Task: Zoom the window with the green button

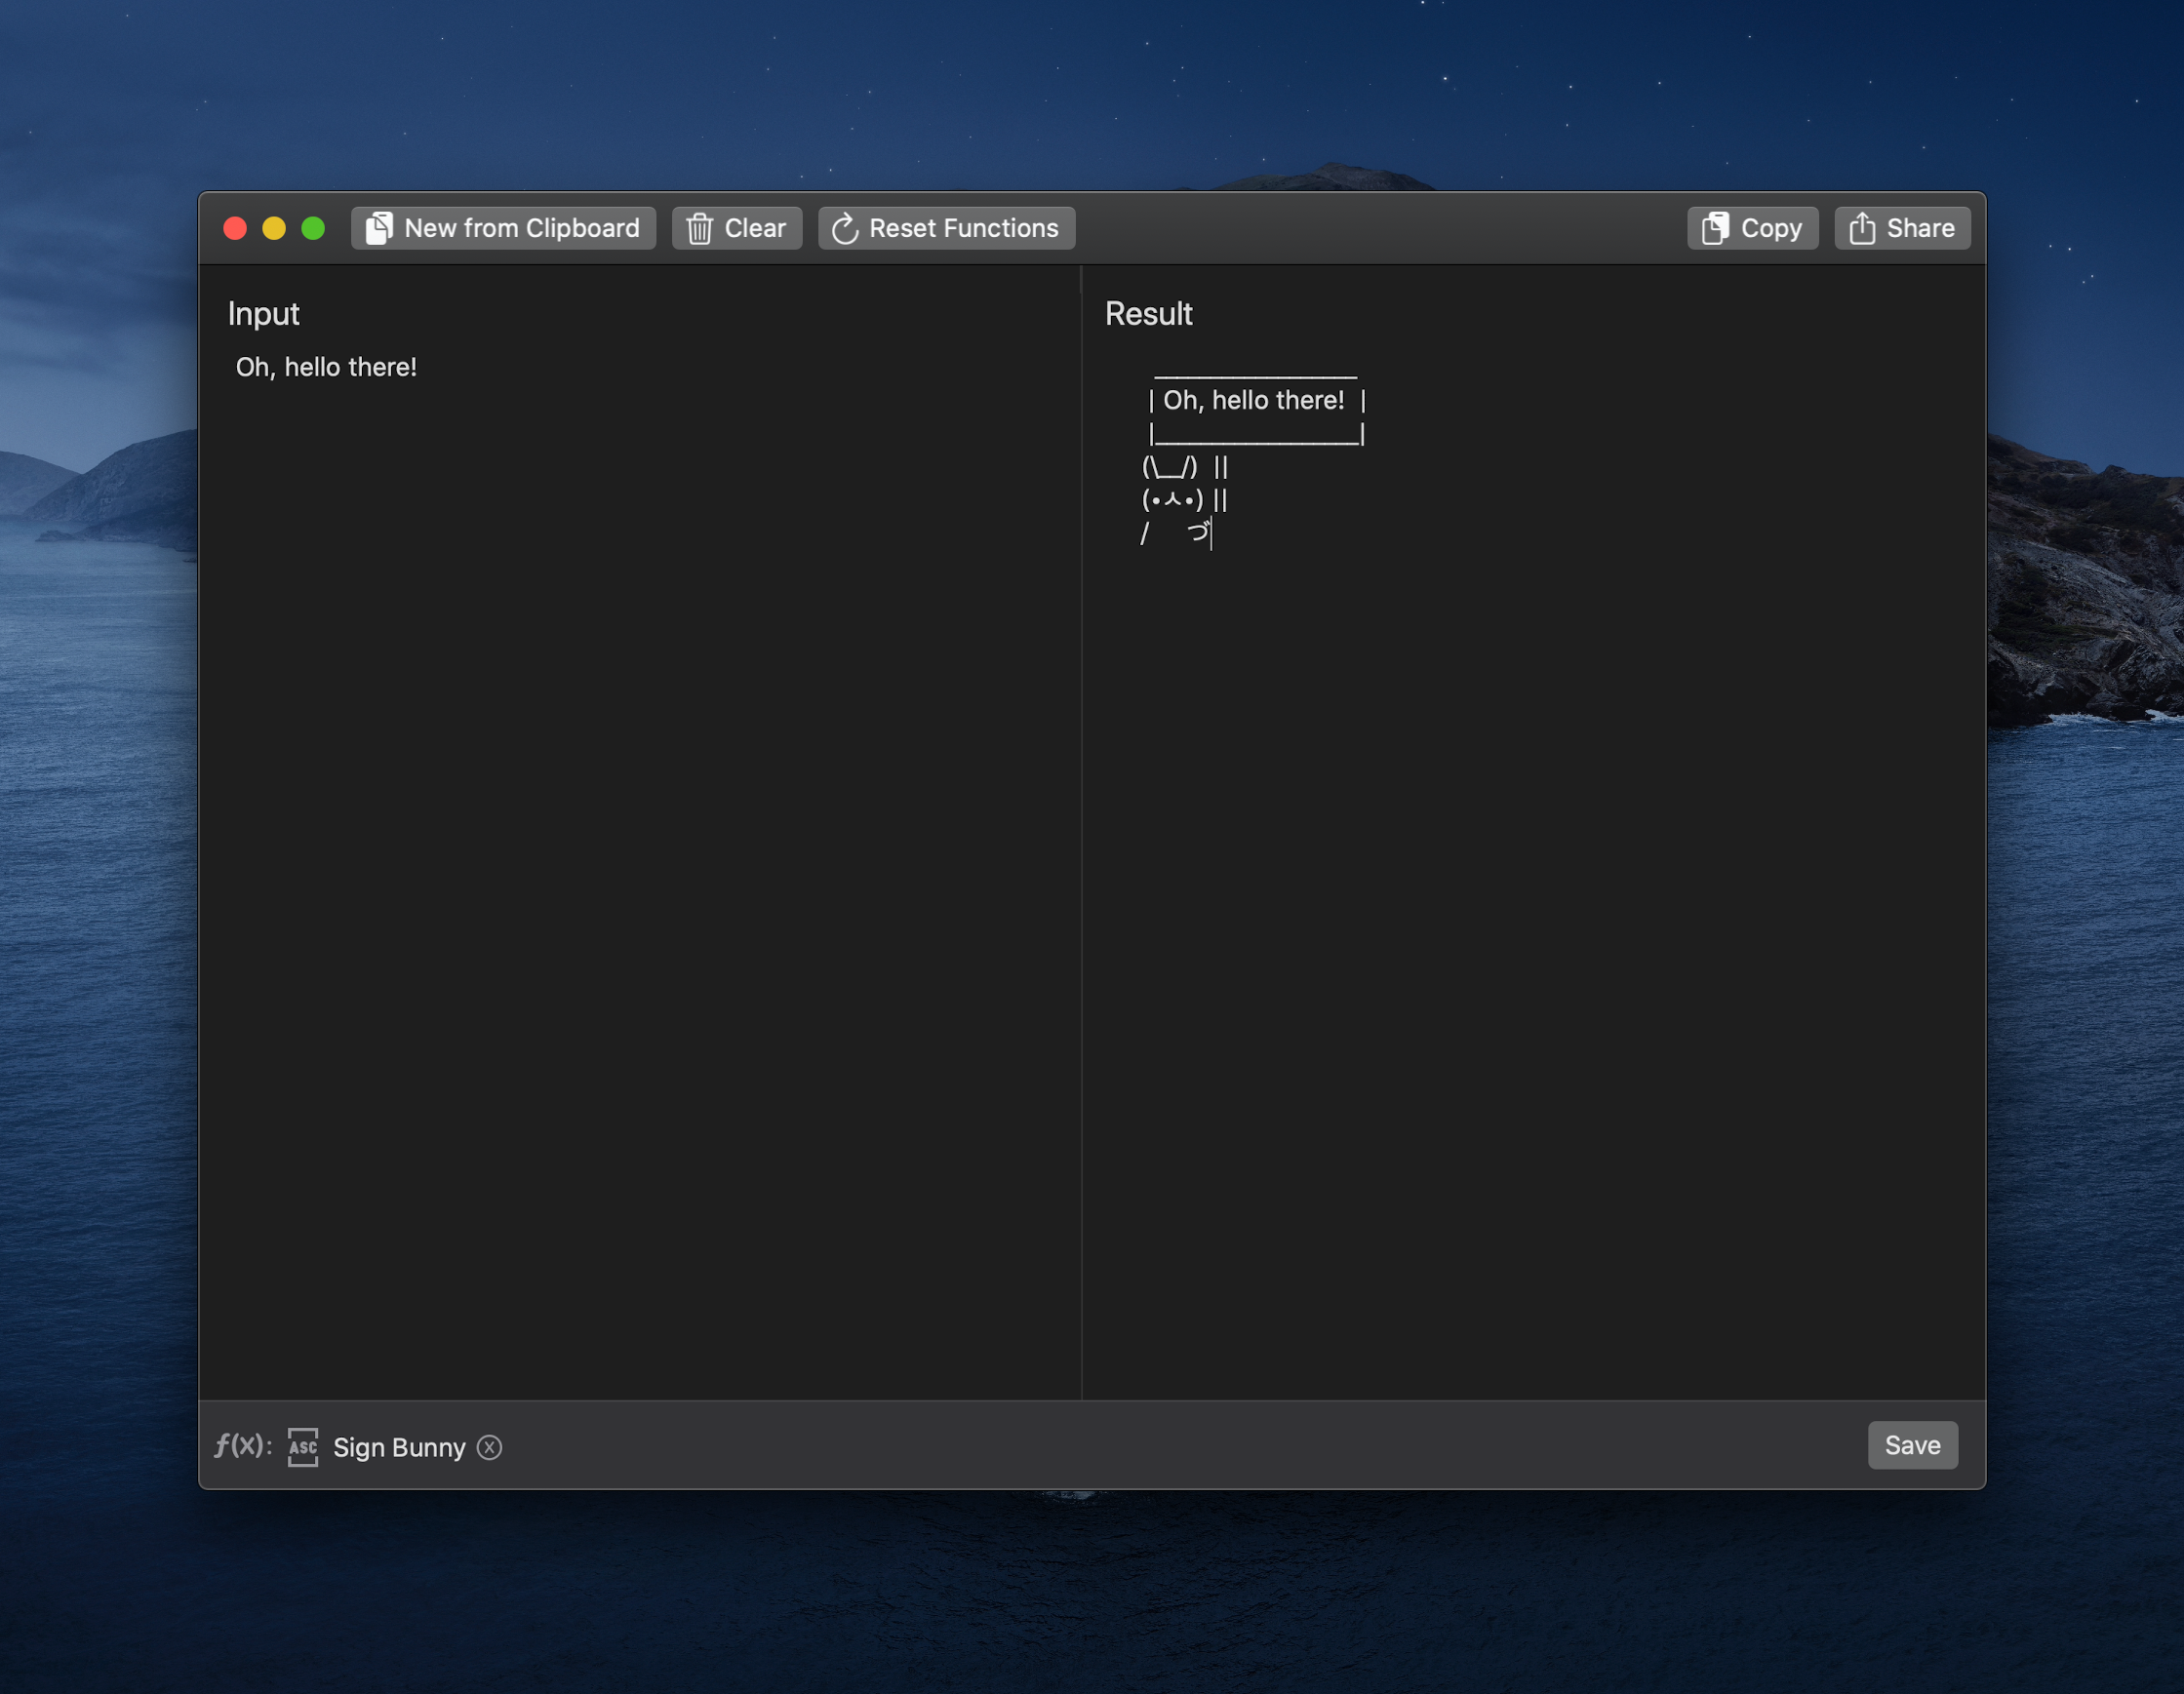Action: pyautogui.click(x=313, y=228)
